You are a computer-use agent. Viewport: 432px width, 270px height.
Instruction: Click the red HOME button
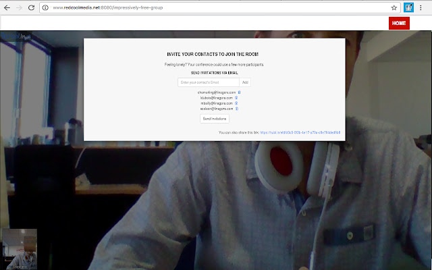coord(399,23)
